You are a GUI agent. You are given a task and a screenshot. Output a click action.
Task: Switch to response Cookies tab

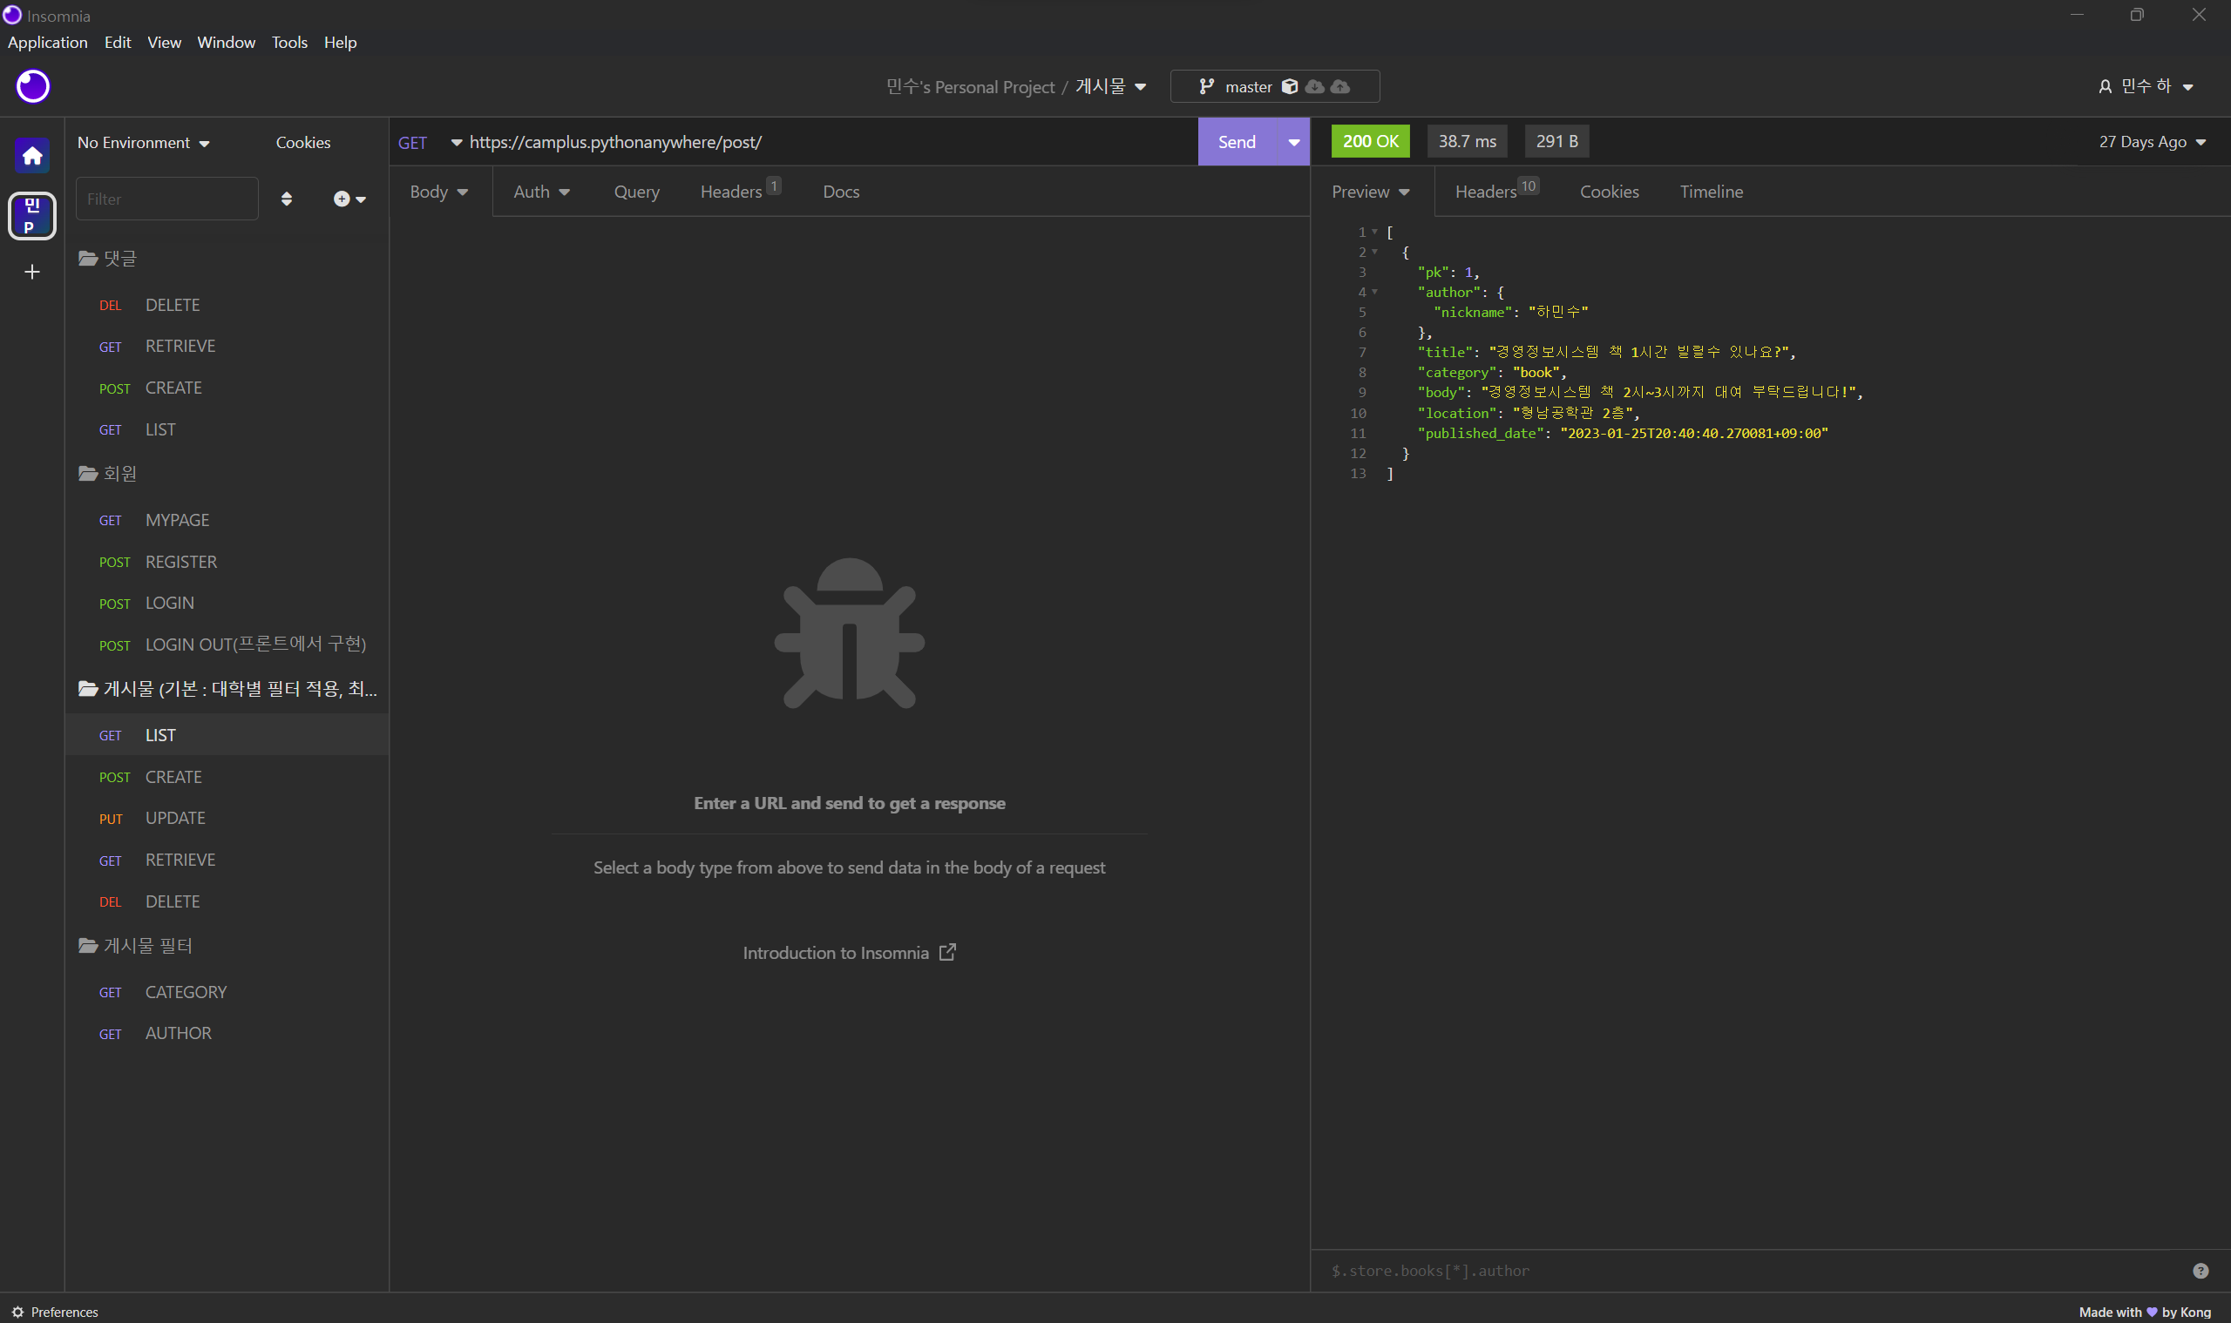point(1609,192)
